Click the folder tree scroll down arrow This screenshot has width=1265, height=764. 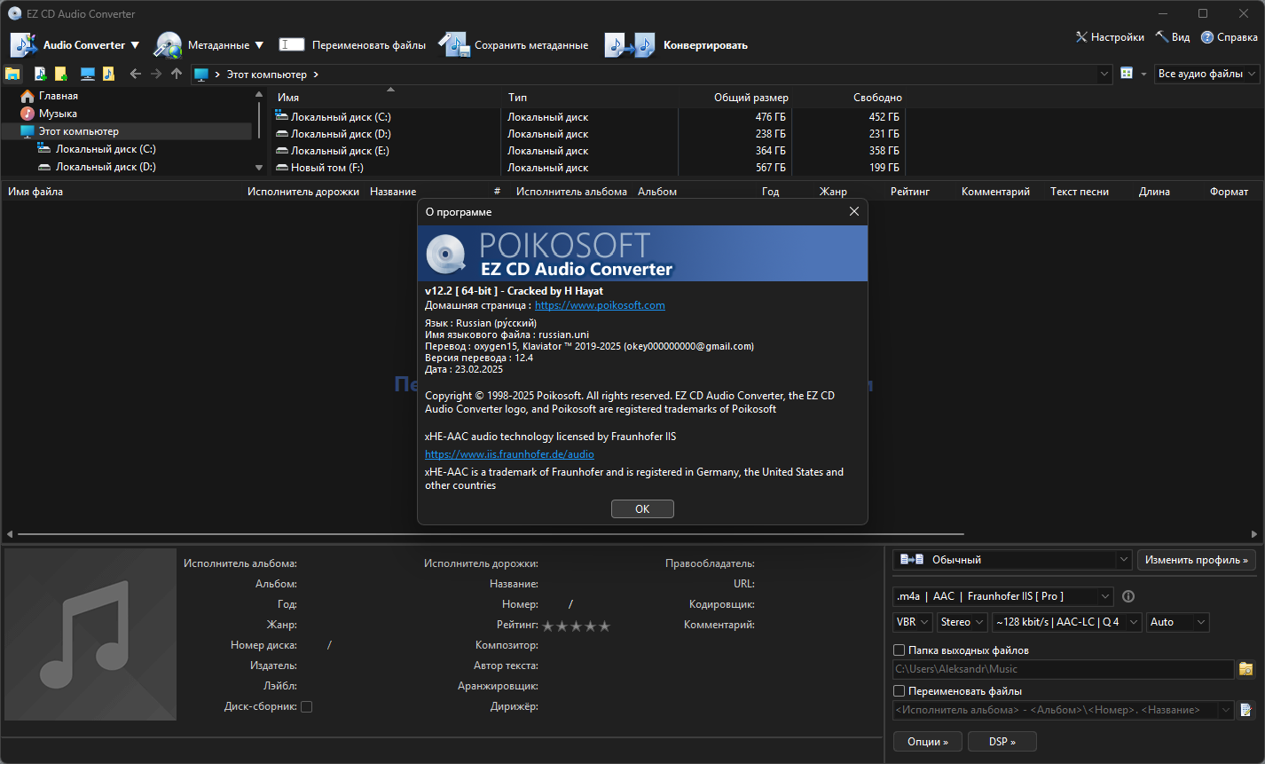click(x=259, y=167)
